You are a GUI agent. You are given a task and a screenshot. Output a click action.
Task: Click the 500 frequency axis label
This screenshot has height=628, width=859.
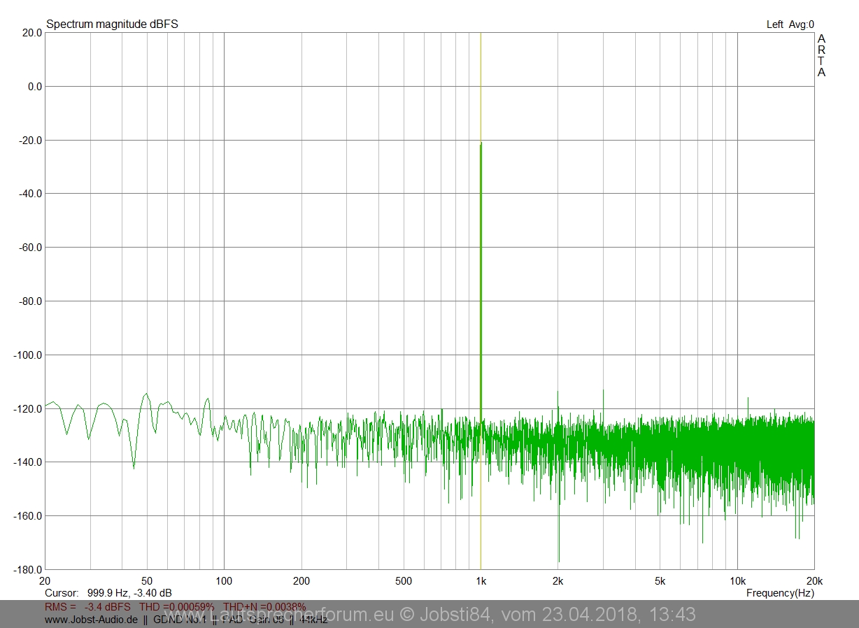tap(404, 581)
